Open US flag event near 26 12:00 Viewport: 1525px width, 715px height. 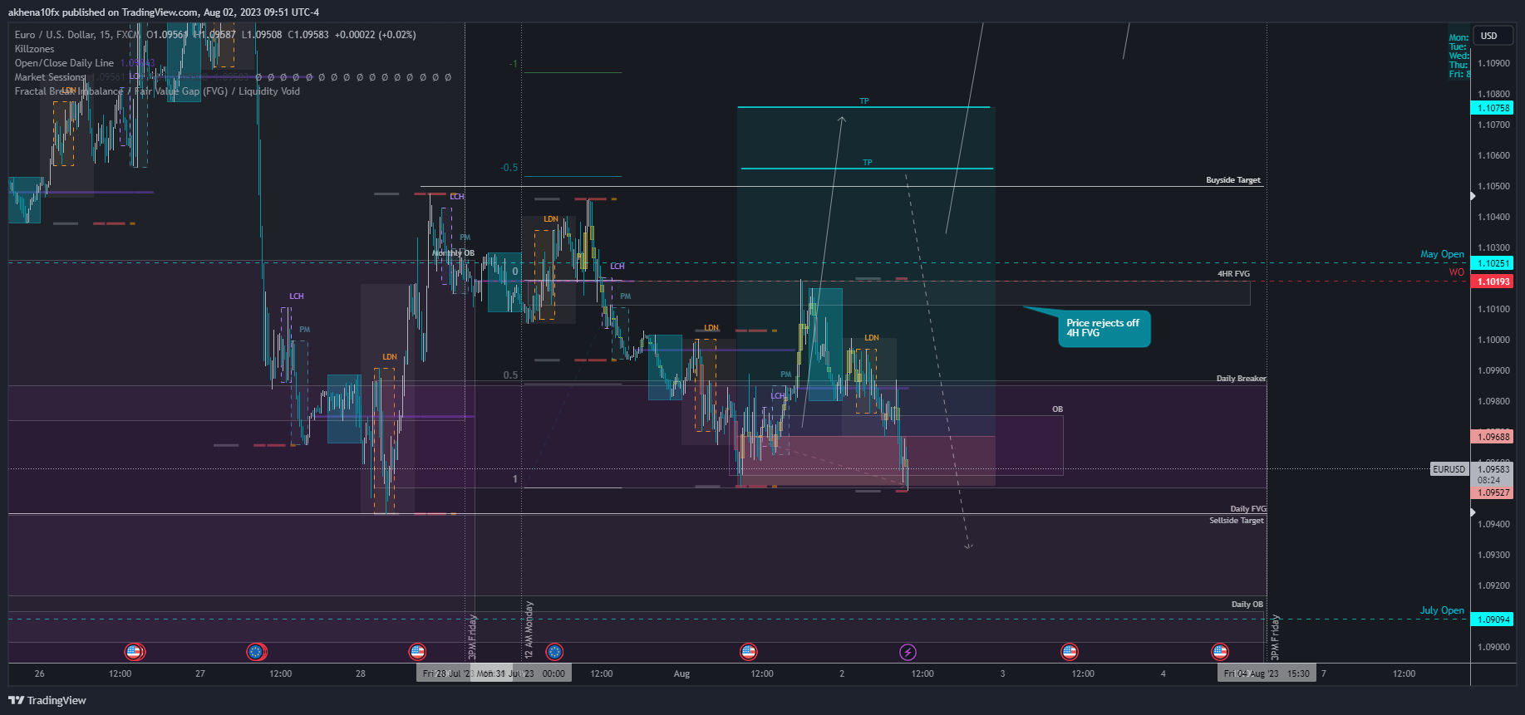point(134,652)
